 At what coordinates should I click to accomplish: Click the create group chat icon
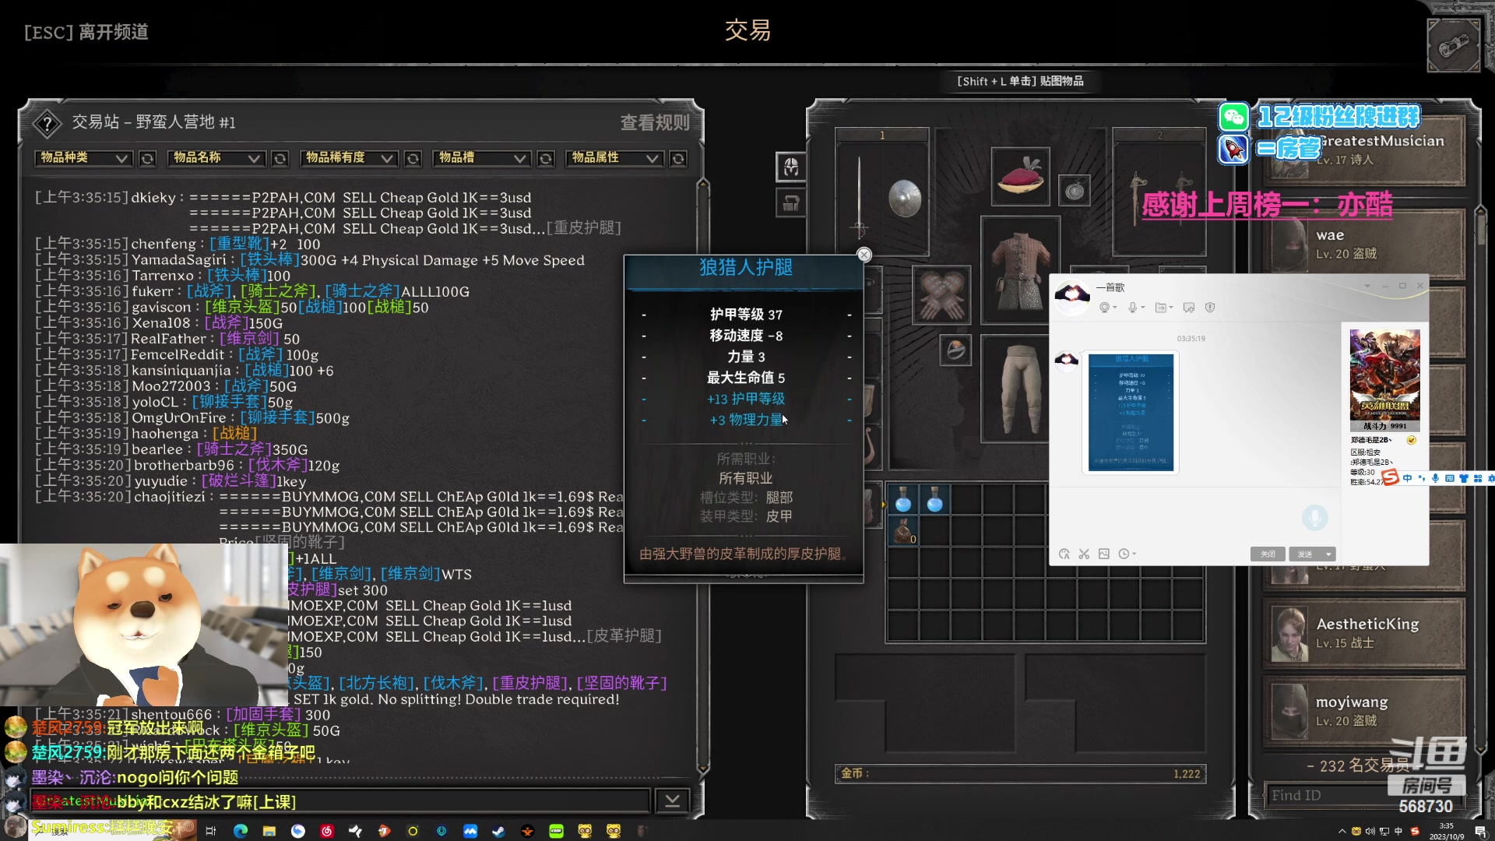(1188, 308)
